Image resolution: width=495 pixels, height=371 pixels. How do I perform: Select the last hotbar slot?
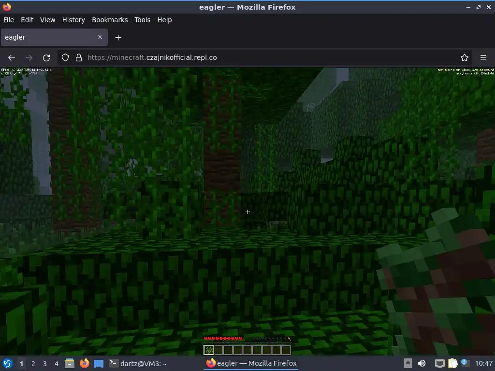click(x=286, y=350)
